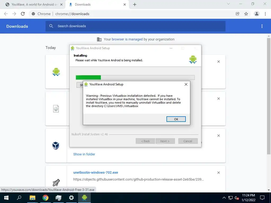Bookmark this page with the star icon
The height and width of the screenshot is (203, 271).
pos(246,14)
